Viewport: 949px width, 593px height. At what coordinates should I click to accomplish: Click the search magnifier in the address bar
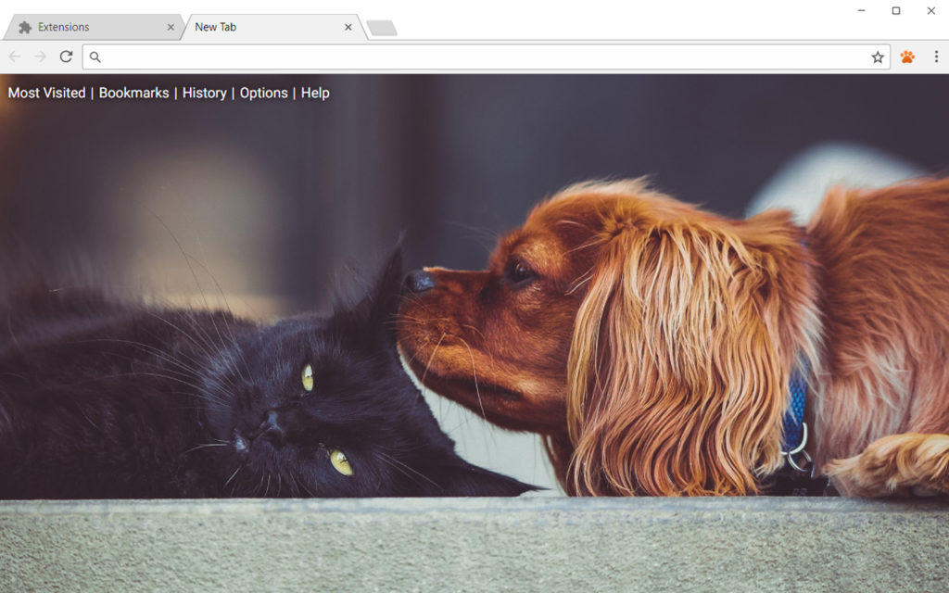point(94,56)
